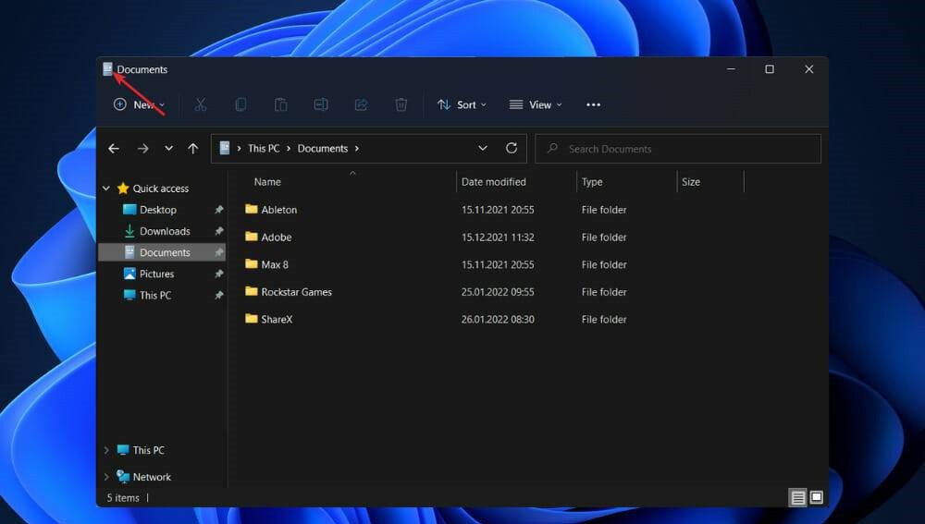
Task: Open the Sort dropdown menu
Action: click(462, 105)
